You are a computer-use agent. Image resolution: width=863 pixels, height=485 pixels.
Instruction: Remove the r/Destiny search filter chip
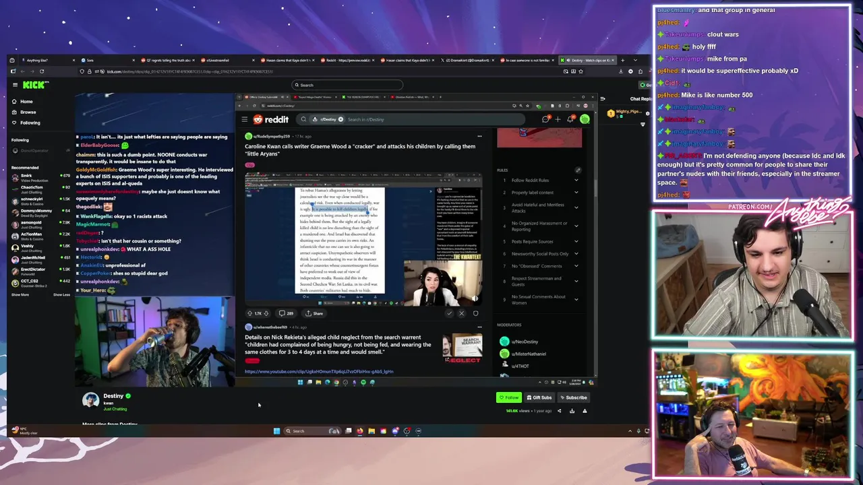click(x=340, y=119)
